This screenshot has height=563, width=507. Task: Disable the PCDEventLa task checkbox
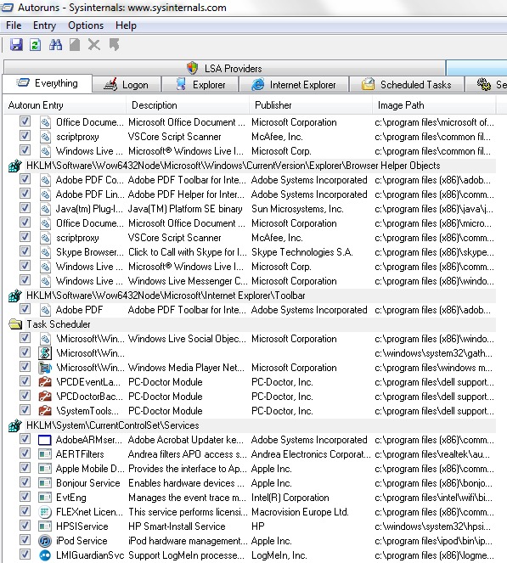(25, 381)
